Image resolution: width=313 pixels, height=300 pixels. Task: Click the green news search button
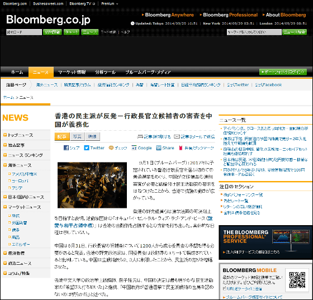(x=295, y=32)
